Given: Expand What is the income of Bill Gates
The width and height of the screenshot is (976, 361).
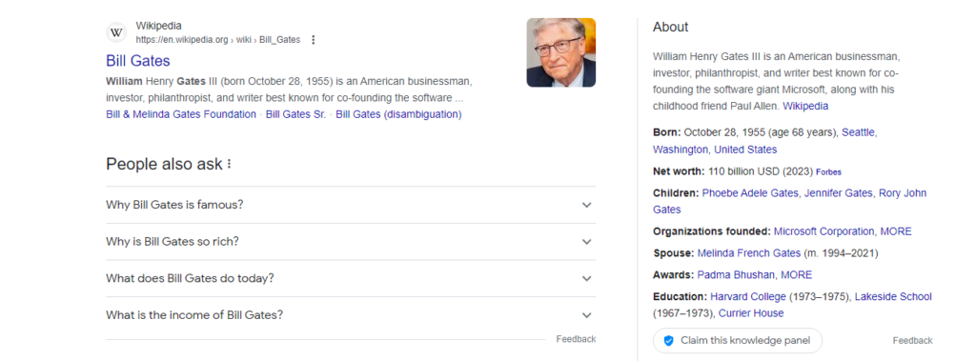Looking at the screenshot, I should [351, 315].
